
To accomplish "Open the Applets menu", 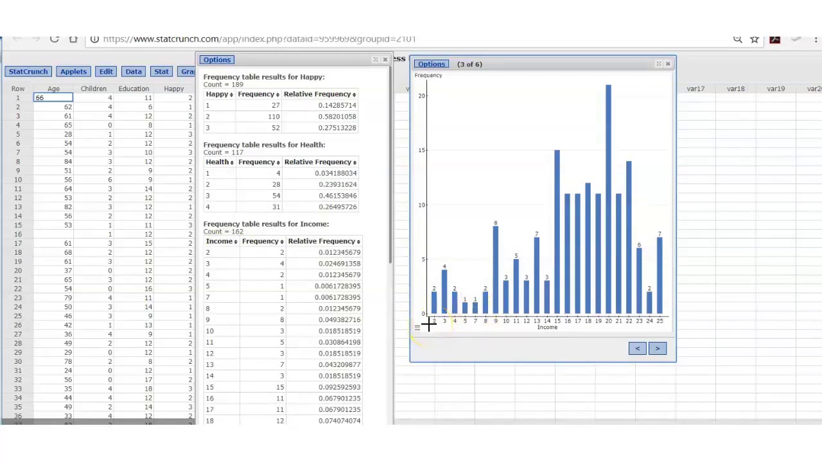I will click(x=73, y=71).
